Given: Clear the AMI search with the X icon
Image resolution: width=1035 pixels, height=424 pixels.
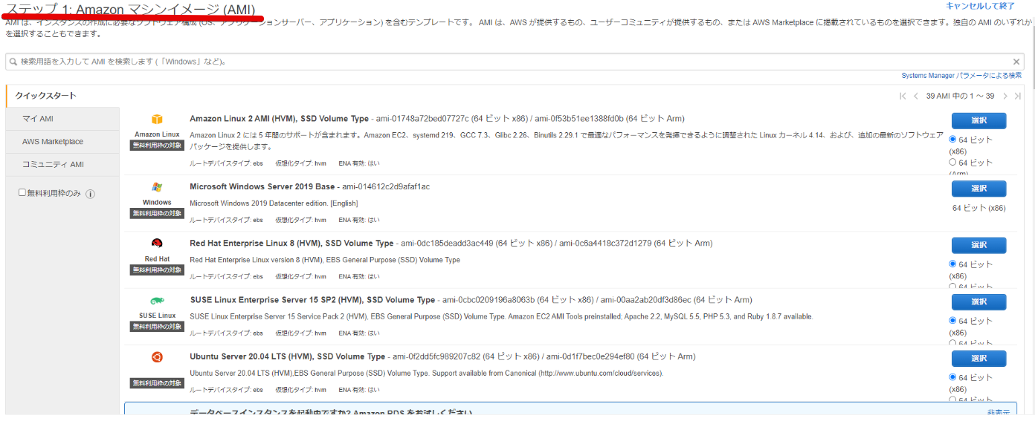Looking at the screenshot, I should [1016, 62].
